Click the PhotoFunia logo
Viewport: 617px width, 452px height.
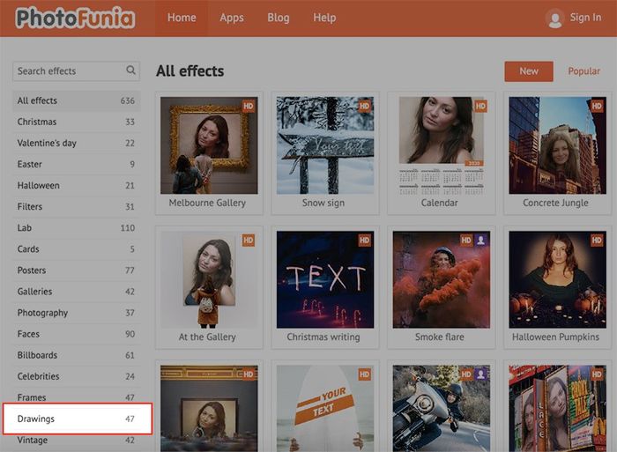[x=75, y=19]
